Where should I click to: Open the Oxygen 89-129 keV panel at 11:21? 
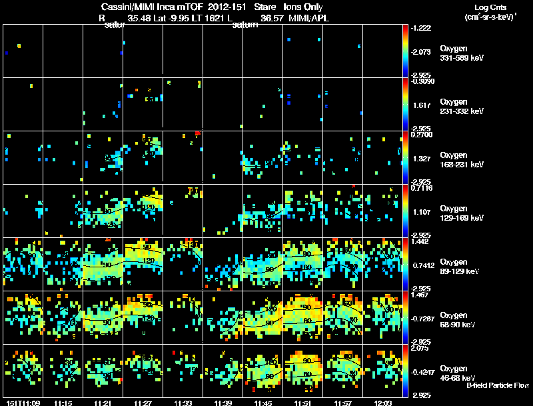103,264
